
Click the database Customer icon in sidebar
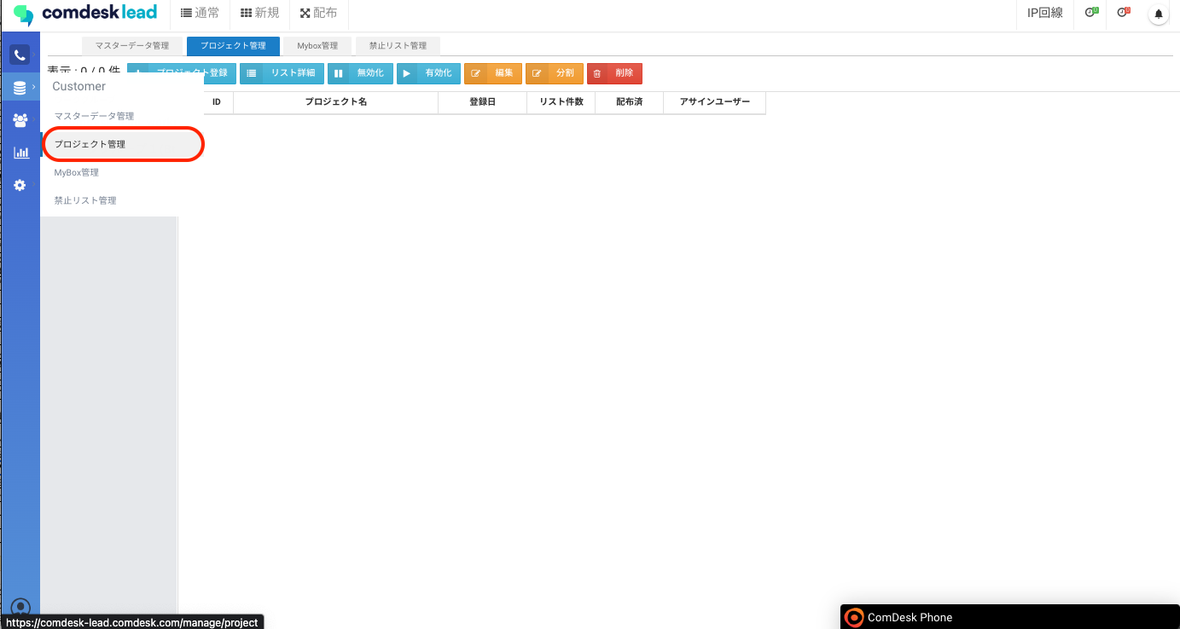point(20,88)
